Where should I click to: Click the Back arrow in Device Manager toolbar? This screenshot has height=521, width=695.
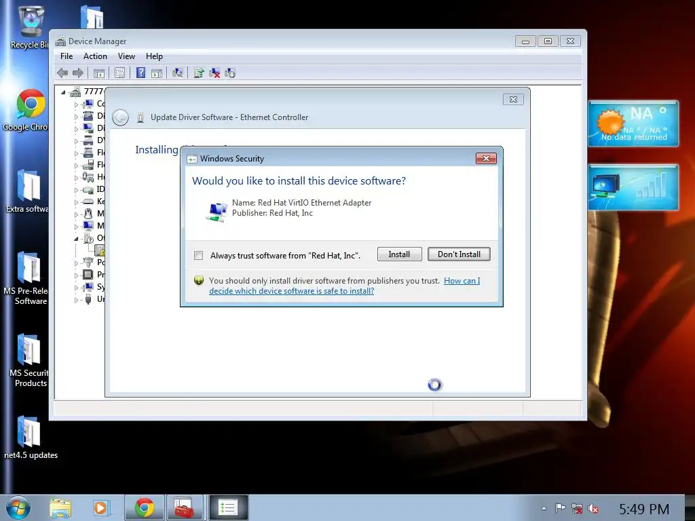pos(62,73)
